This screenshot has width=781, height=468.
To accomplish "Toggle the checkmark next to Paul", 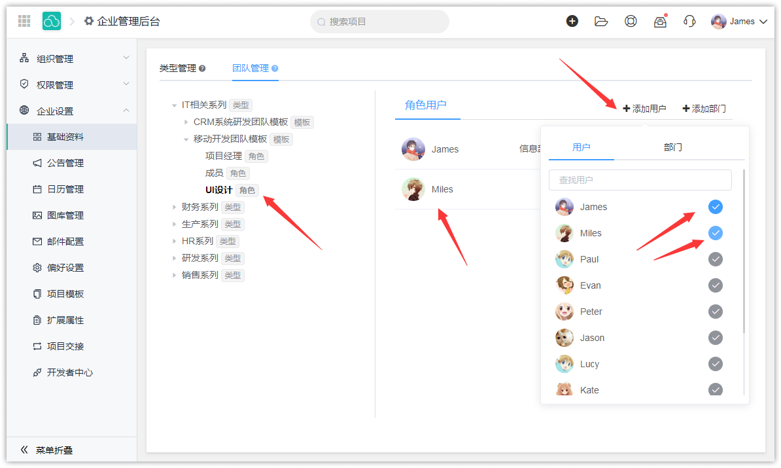I will tap(716, 259).
